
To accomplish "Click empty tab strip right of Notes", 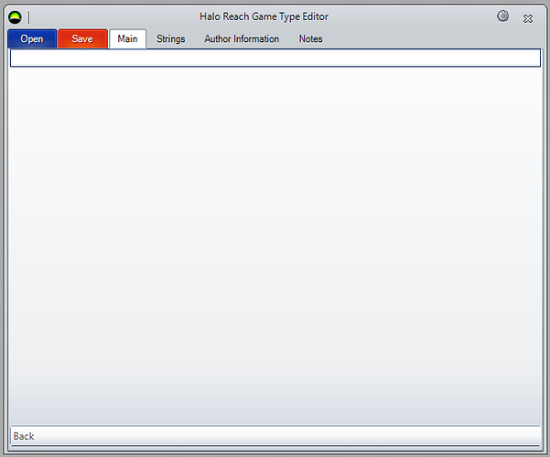I will point(430,38).
